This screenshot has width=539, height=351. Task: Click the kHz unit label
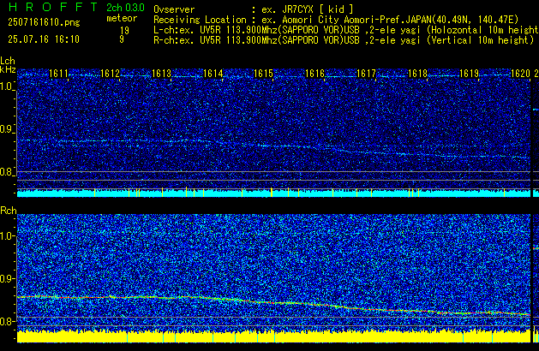pos(8,69)
